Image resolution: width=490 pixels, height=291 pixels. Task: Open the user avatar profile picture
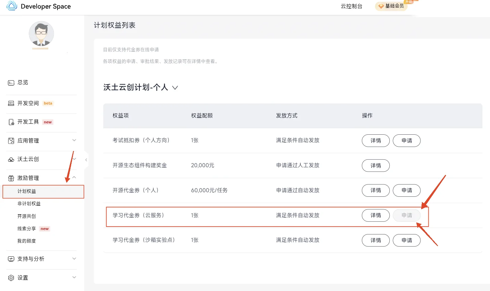41,34
